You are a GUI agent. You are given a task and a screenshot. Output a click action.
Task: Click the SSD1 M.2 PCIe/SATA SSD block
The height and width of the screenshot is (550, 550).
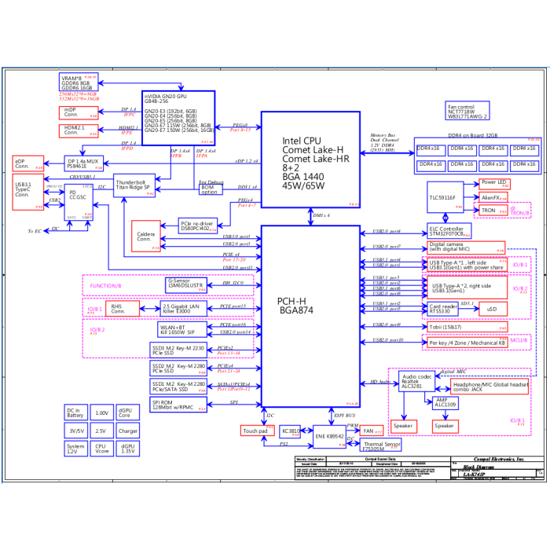pyautogui.click(x=178, y=387)
